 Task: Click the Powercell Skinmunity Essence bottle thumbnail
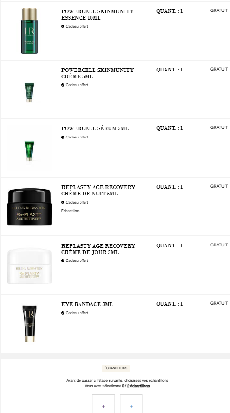pos(30,31)
